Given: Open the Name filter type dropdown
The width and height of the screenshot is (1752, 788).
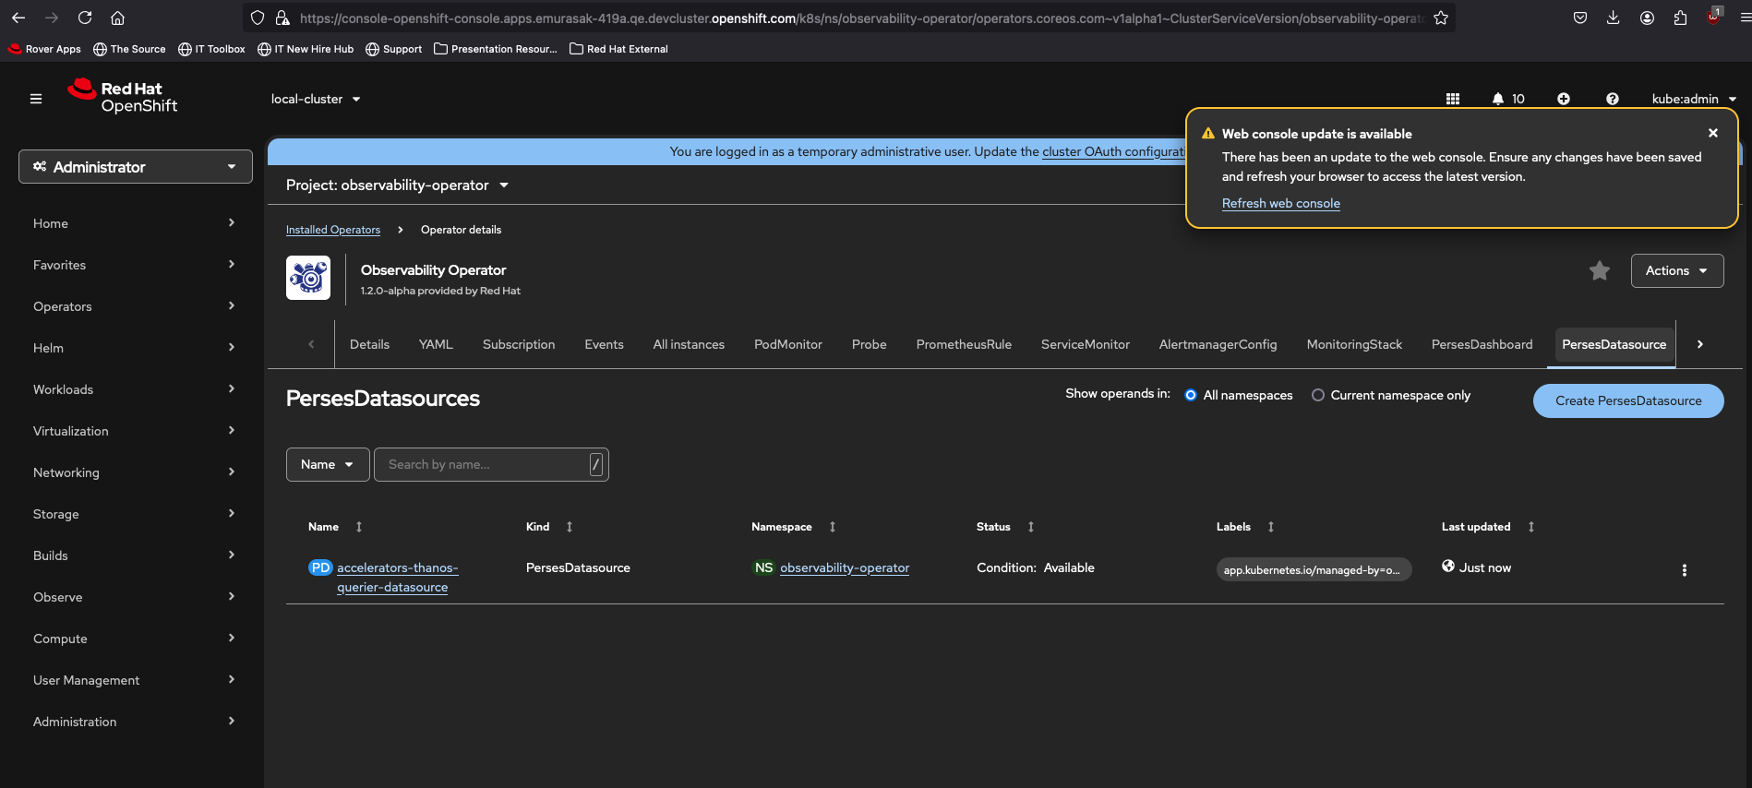Looking at the screenshot, I should [328, 464].
